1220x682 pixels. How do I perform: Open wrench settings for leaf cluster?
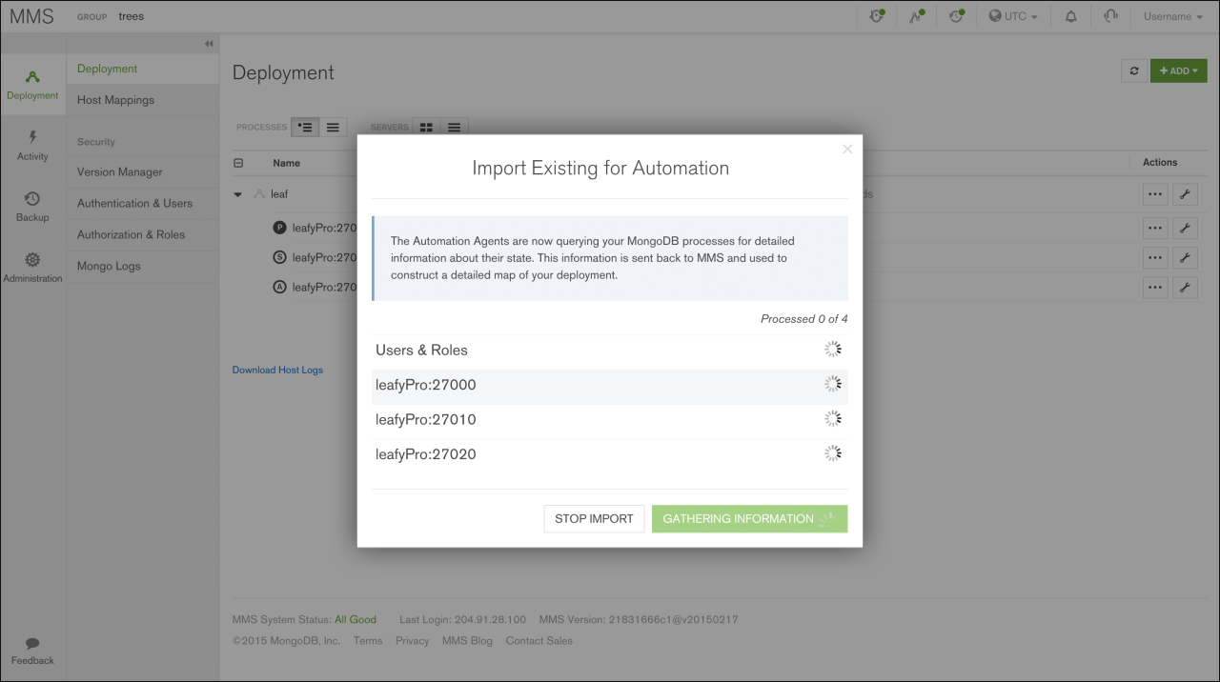(x=1184, y=194)
